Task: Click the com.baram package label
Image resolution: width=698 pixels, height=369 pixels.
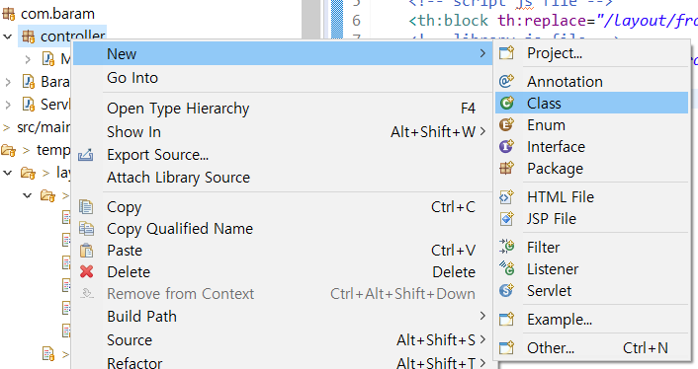Action: (58, 14)
